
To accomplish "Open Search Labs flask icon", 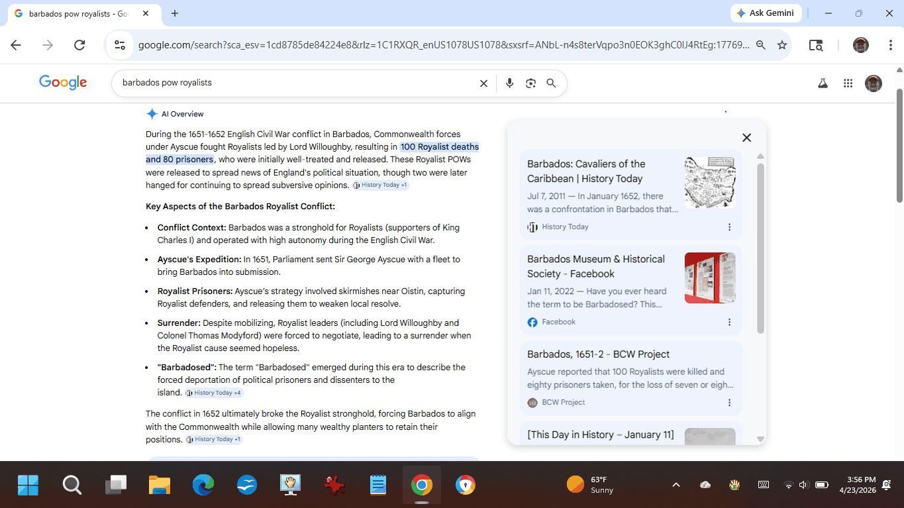I will [x=823, y=83].
